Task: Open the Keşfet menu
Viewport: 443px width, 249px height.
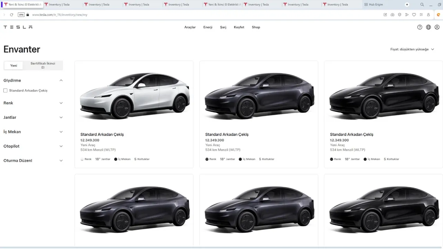Action: (x=239, y=27)
